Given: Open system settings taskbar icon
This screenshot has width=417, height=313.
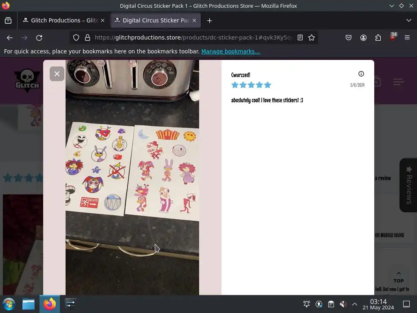Looking at the screenshot, I should tap(70, 304).
